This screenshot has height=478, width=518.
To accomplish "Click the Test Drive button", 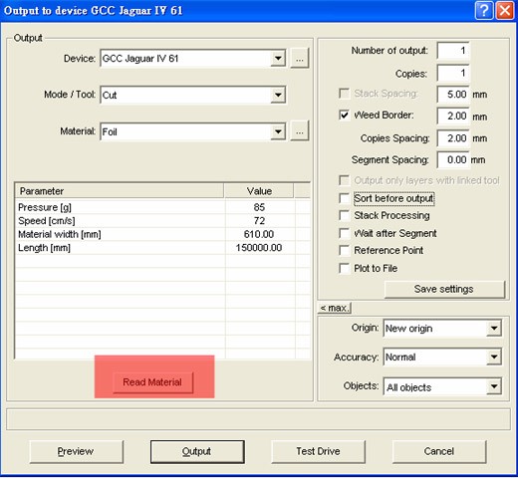I will (x=318, y=451).
